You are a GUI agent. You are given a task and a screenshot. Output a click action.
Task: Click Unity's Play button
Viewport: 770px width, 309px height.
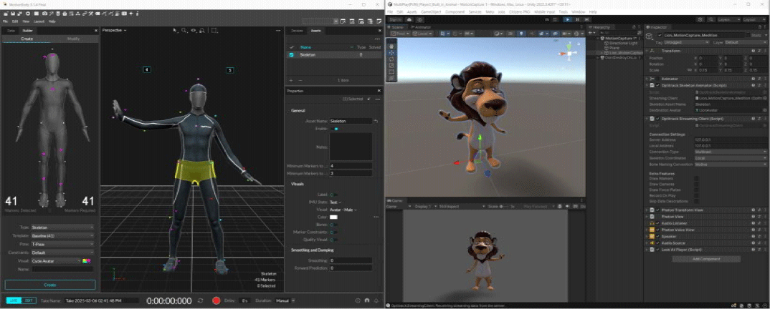point(568,19)
